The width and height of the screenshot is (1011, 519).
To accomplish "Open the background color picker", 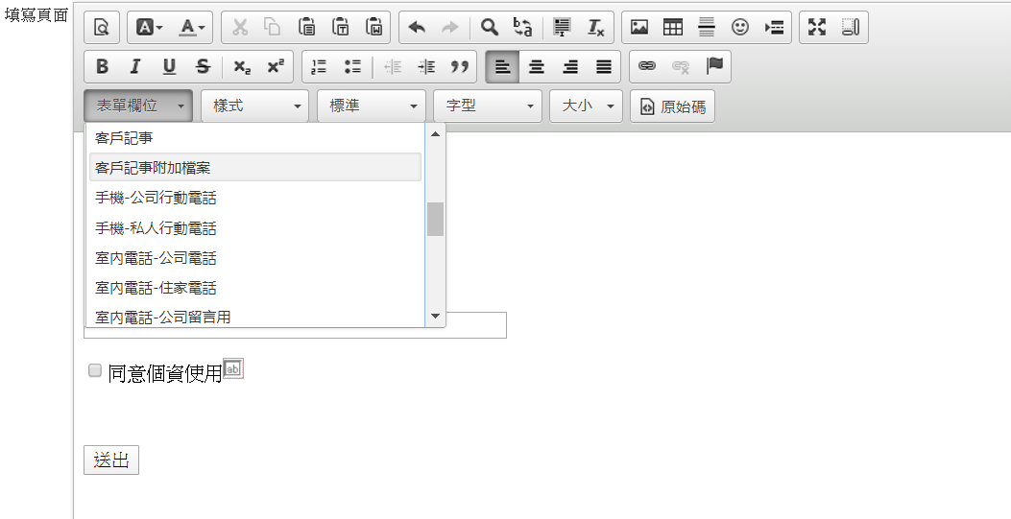I will coord(149,27).
